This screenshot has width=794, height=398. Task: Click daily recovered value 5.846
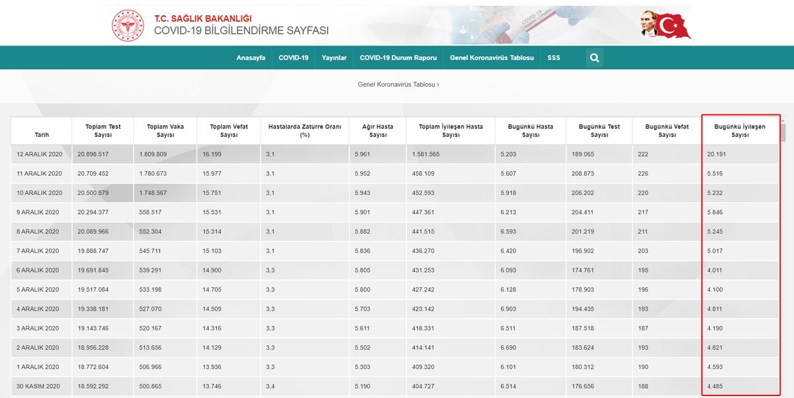(x=715, y=212)
